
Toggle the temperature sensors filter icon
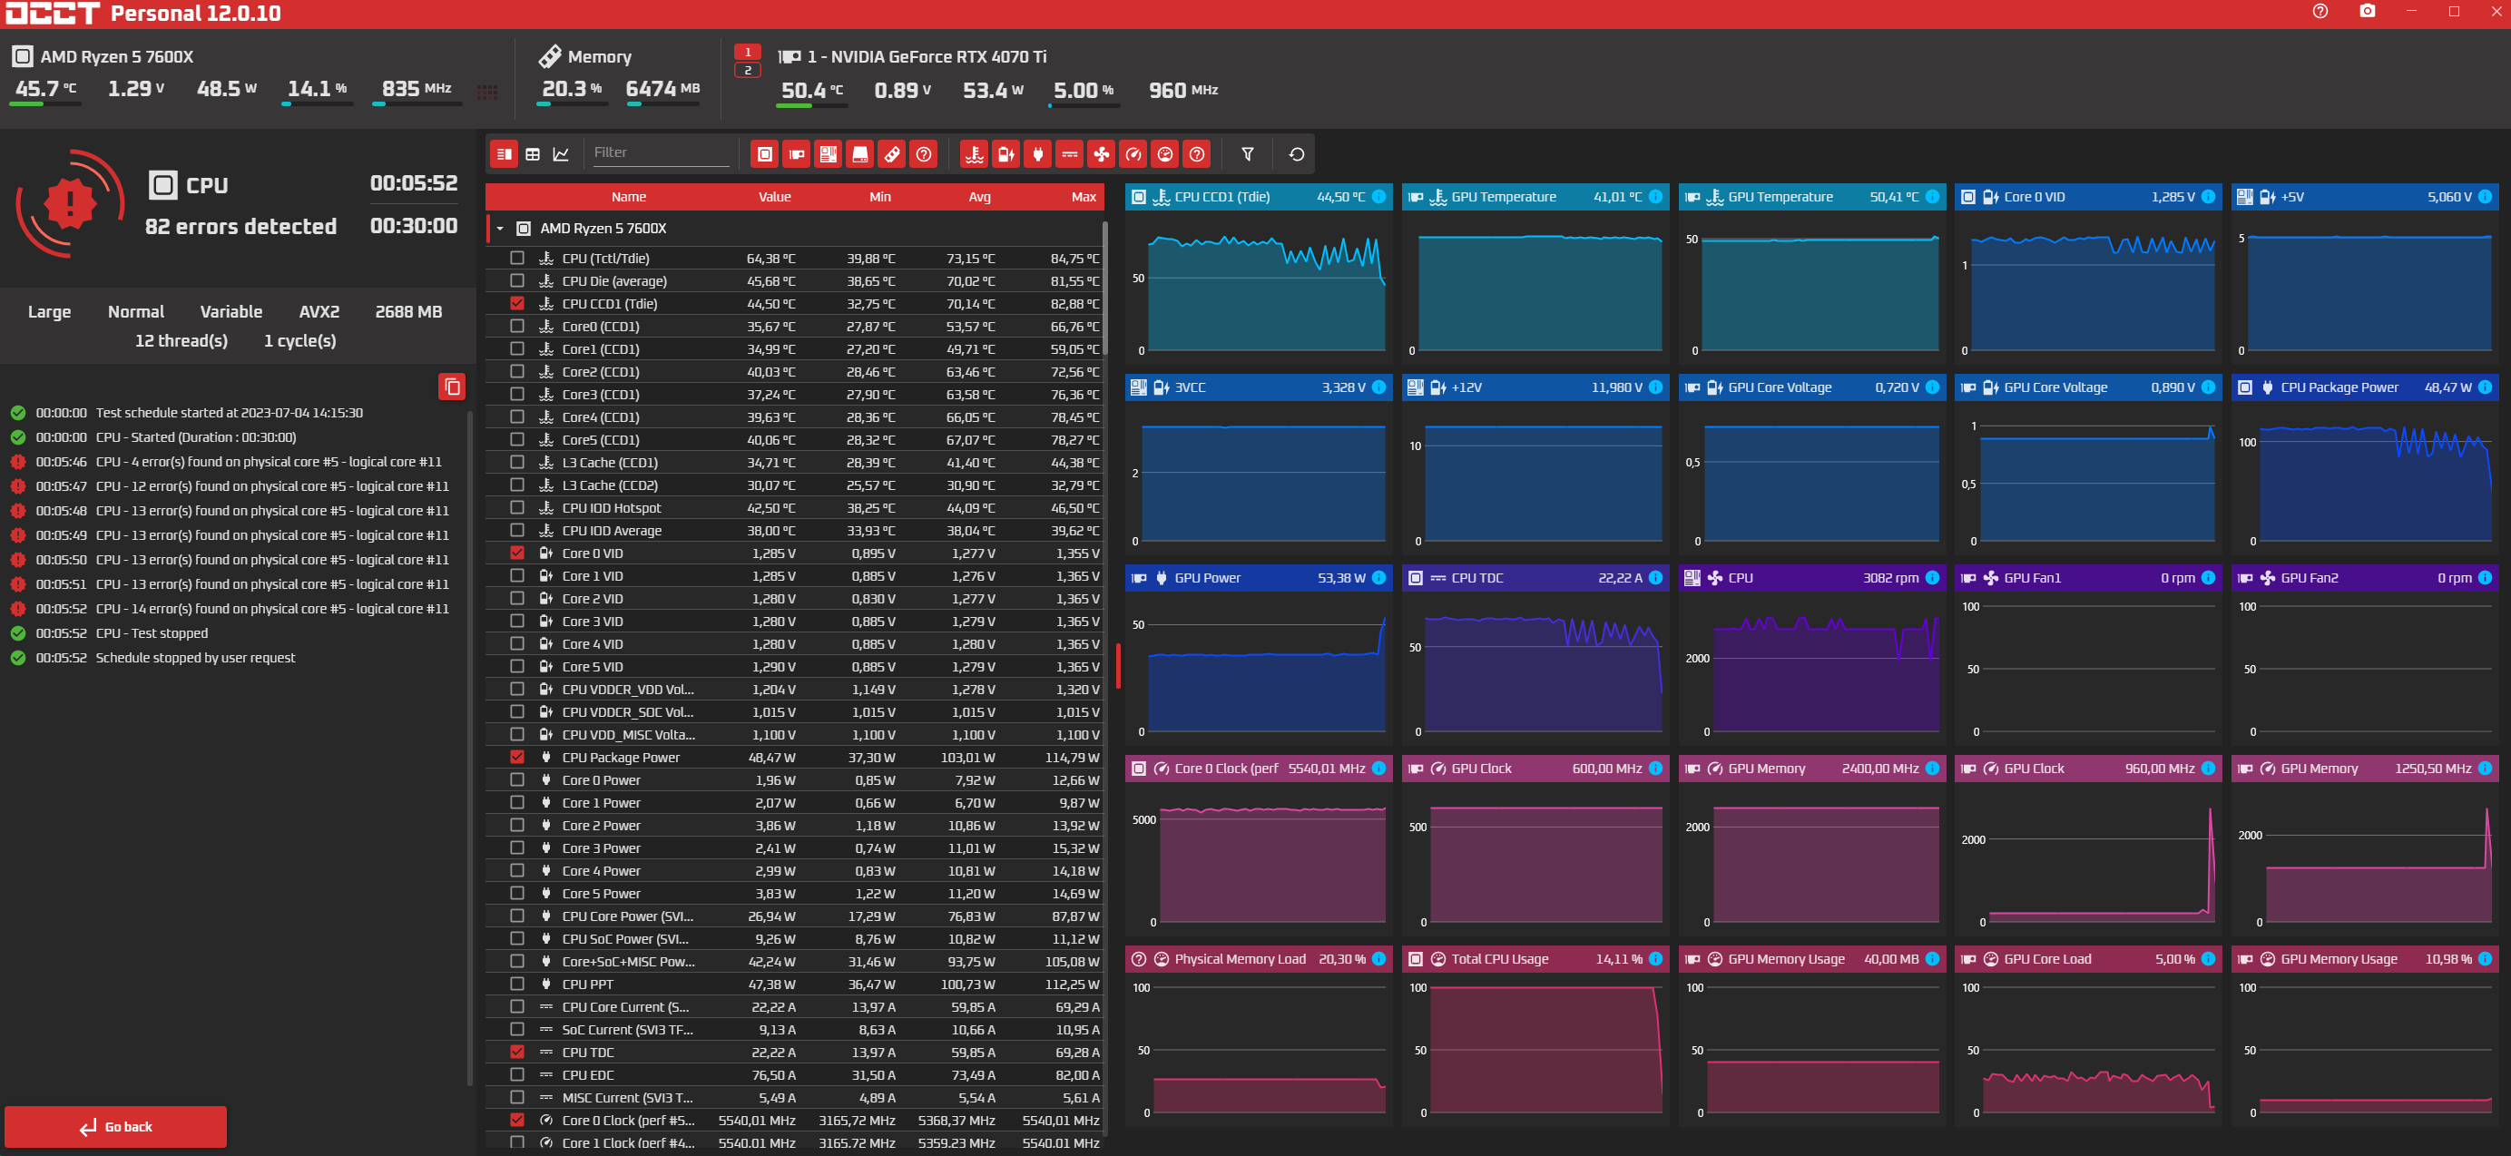(x=973, y=154)
